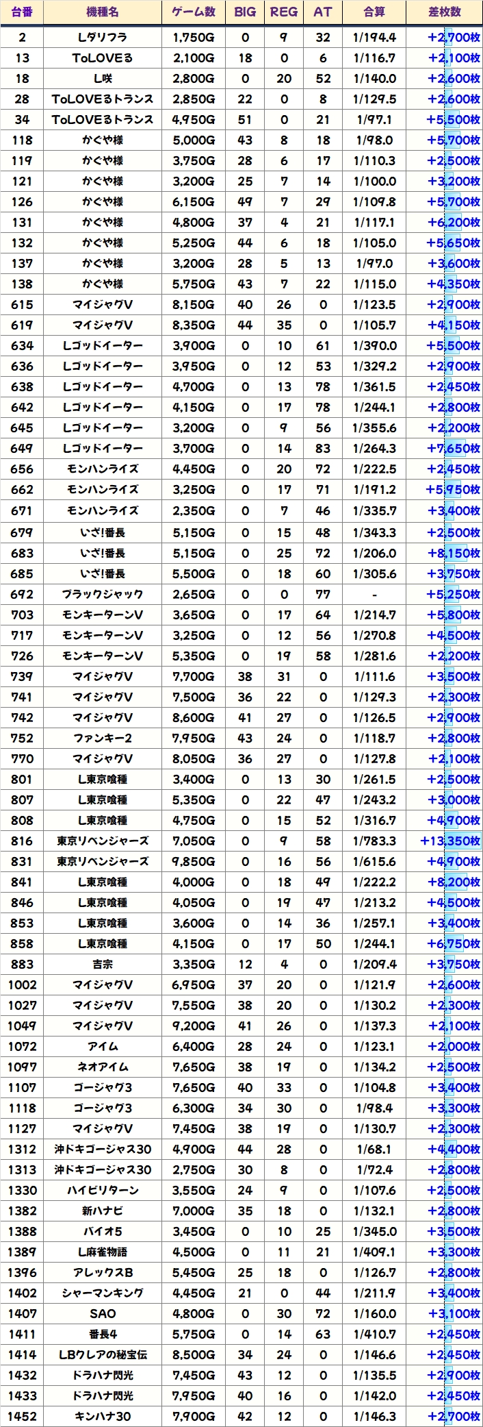Click machine number 816 cell
Viewport: 483px width, 1427px height.
pyautogui.click(x=22, y=841)
